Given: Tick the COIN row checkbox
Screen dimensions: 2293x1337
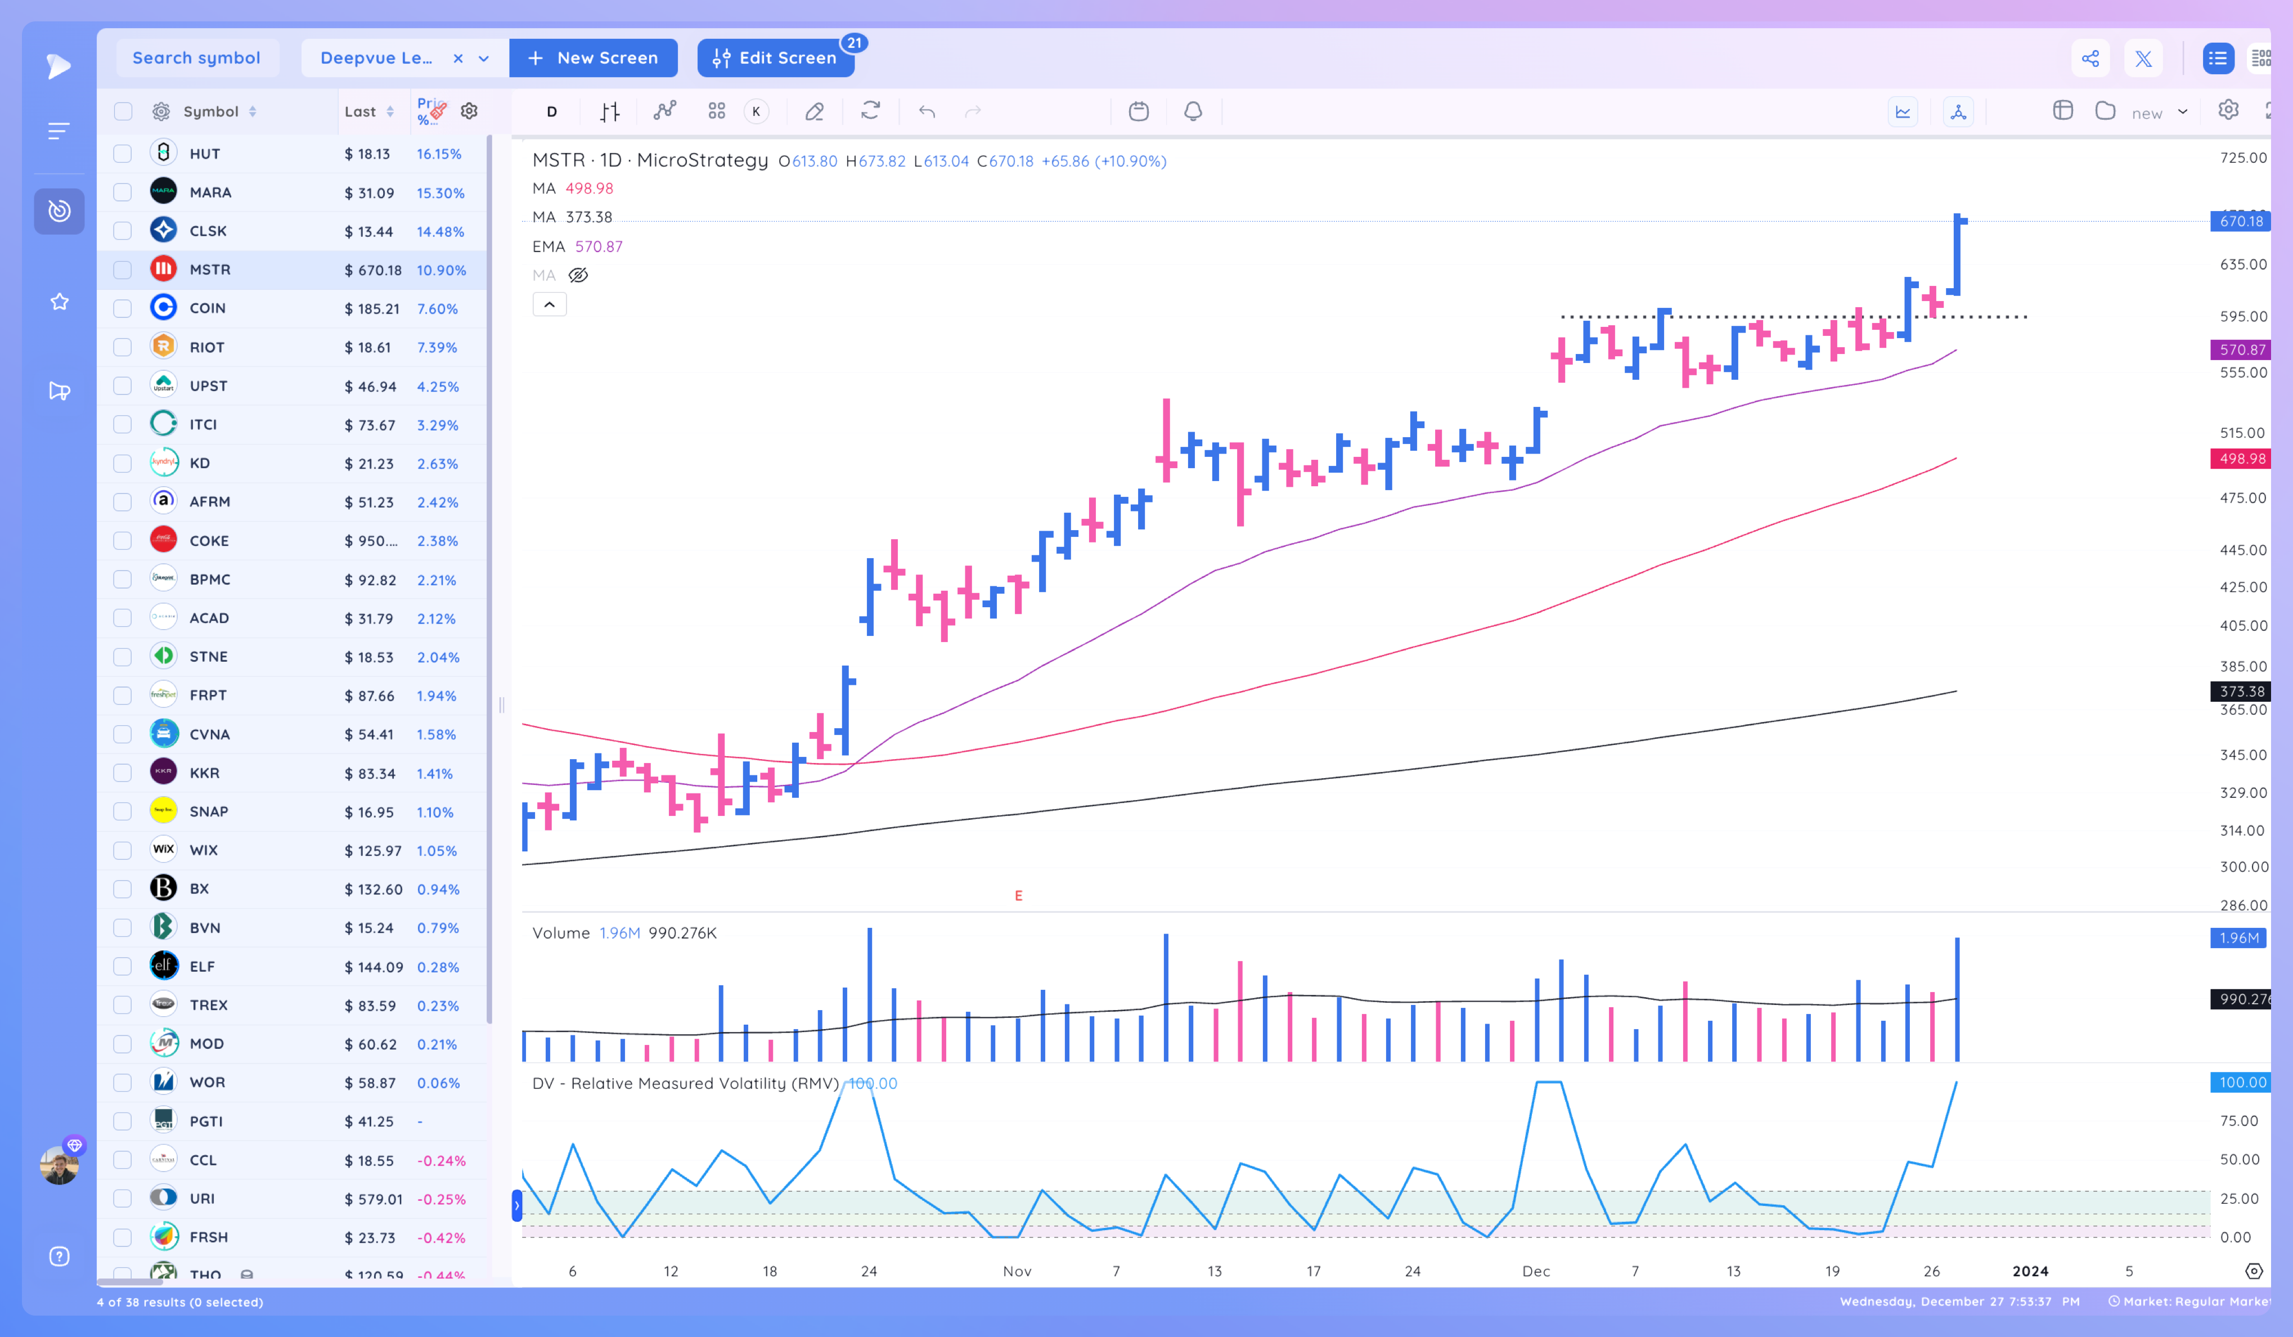Looking at the screenshot, I should [x=123, y=308].
